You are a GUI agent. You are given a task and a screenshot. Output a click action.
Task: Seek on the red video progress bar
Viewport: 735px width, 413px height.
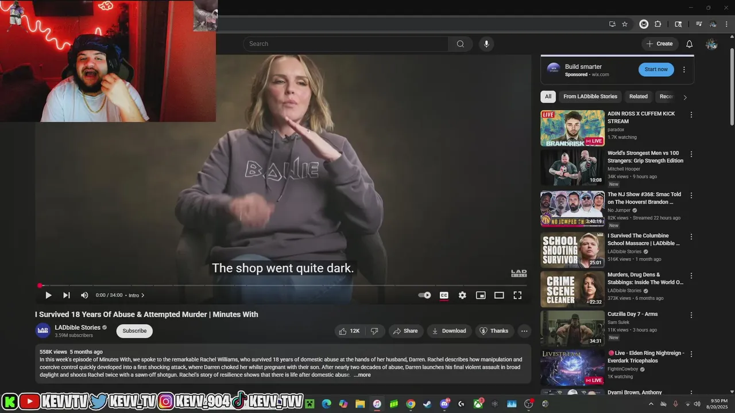[284, 285]
